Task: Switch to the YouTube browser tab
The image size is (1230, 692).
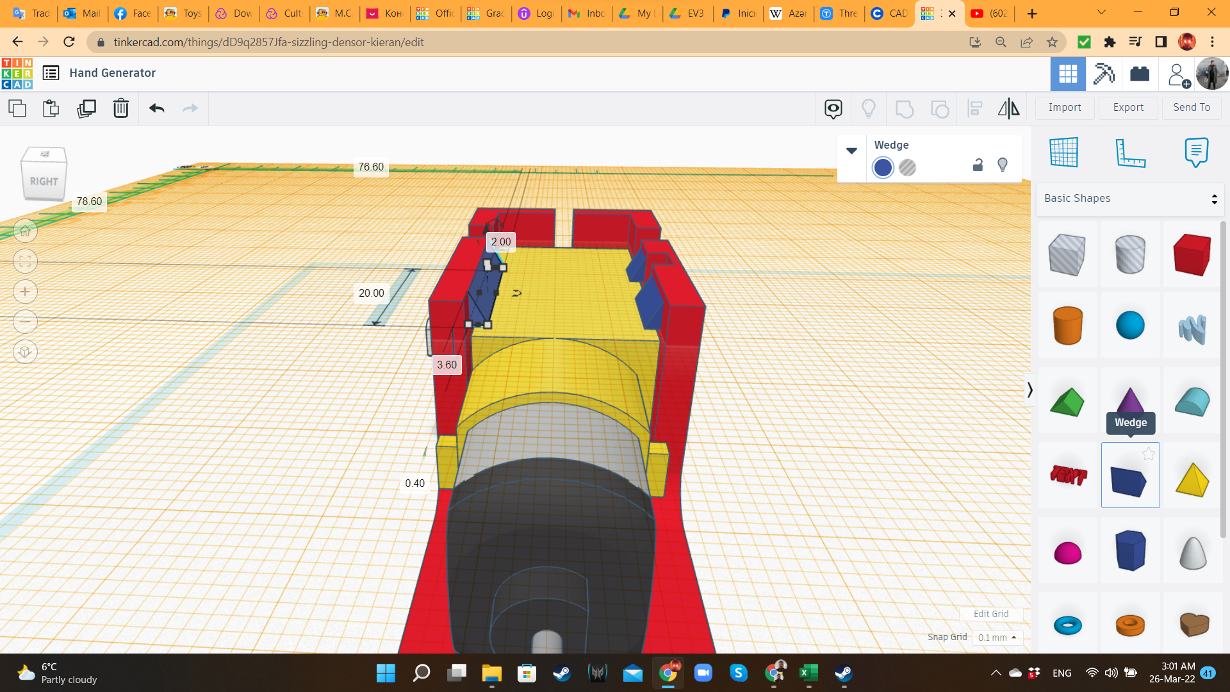Action: [x=990, y=13]
